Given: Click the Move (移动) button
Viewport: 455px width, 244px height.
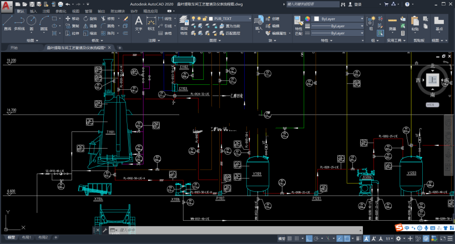Looking at the screenshot, I should pos(72,18).
